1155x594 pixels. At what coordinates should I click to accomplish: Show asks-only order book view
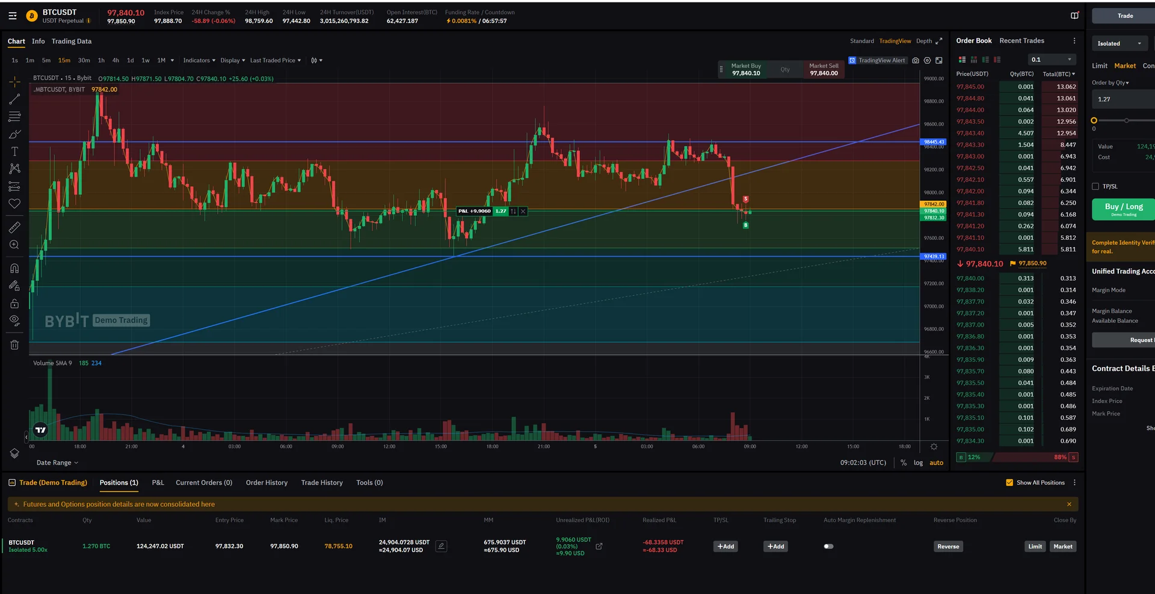(x=997, y=60)
